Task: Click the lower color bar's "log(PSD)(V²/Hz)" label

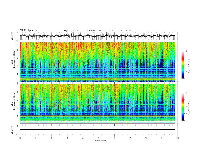Action: (189, 108)
